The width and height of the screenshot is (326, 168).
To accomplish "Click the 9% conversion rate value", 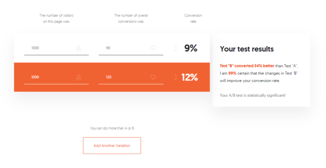I will [191, 48].
